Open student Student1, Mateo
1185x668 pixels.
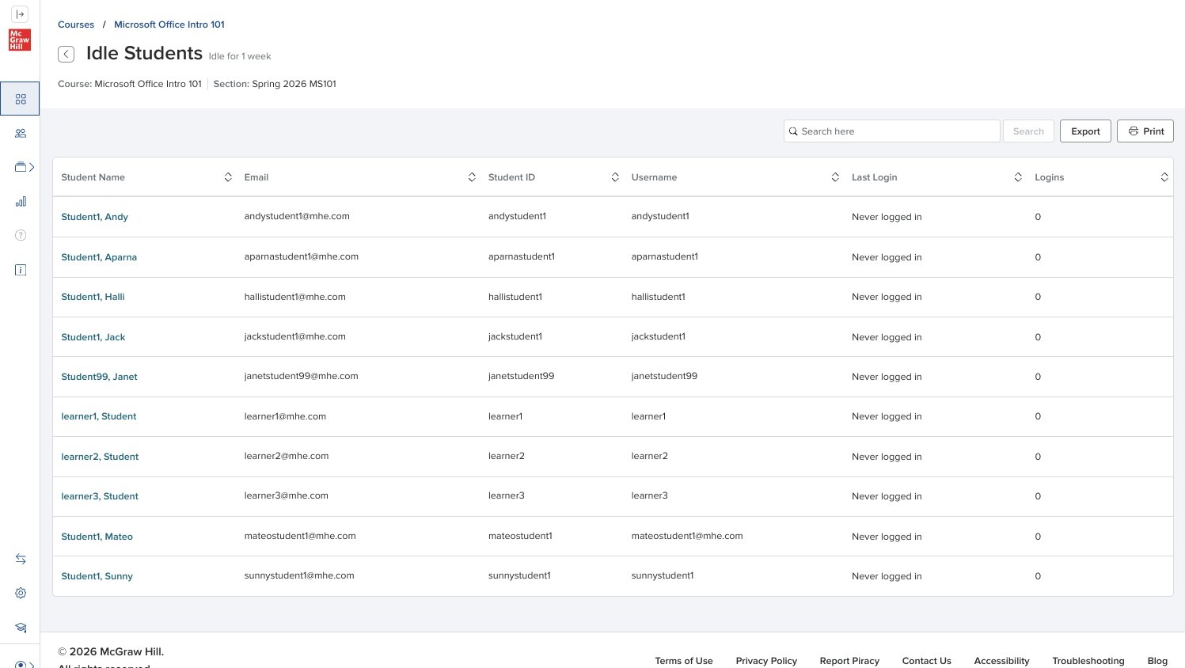pyautogui.click(x=97, y=537)
